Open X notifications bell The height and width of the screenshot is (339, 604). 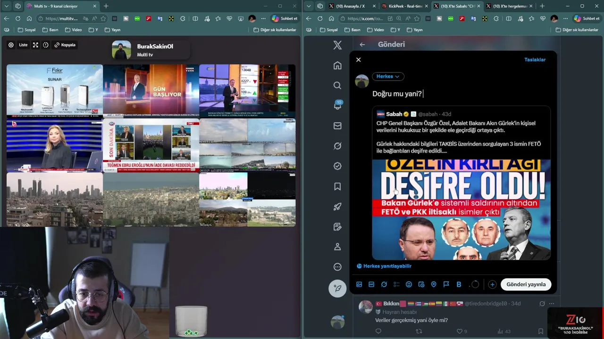click(x=337, y=105)
